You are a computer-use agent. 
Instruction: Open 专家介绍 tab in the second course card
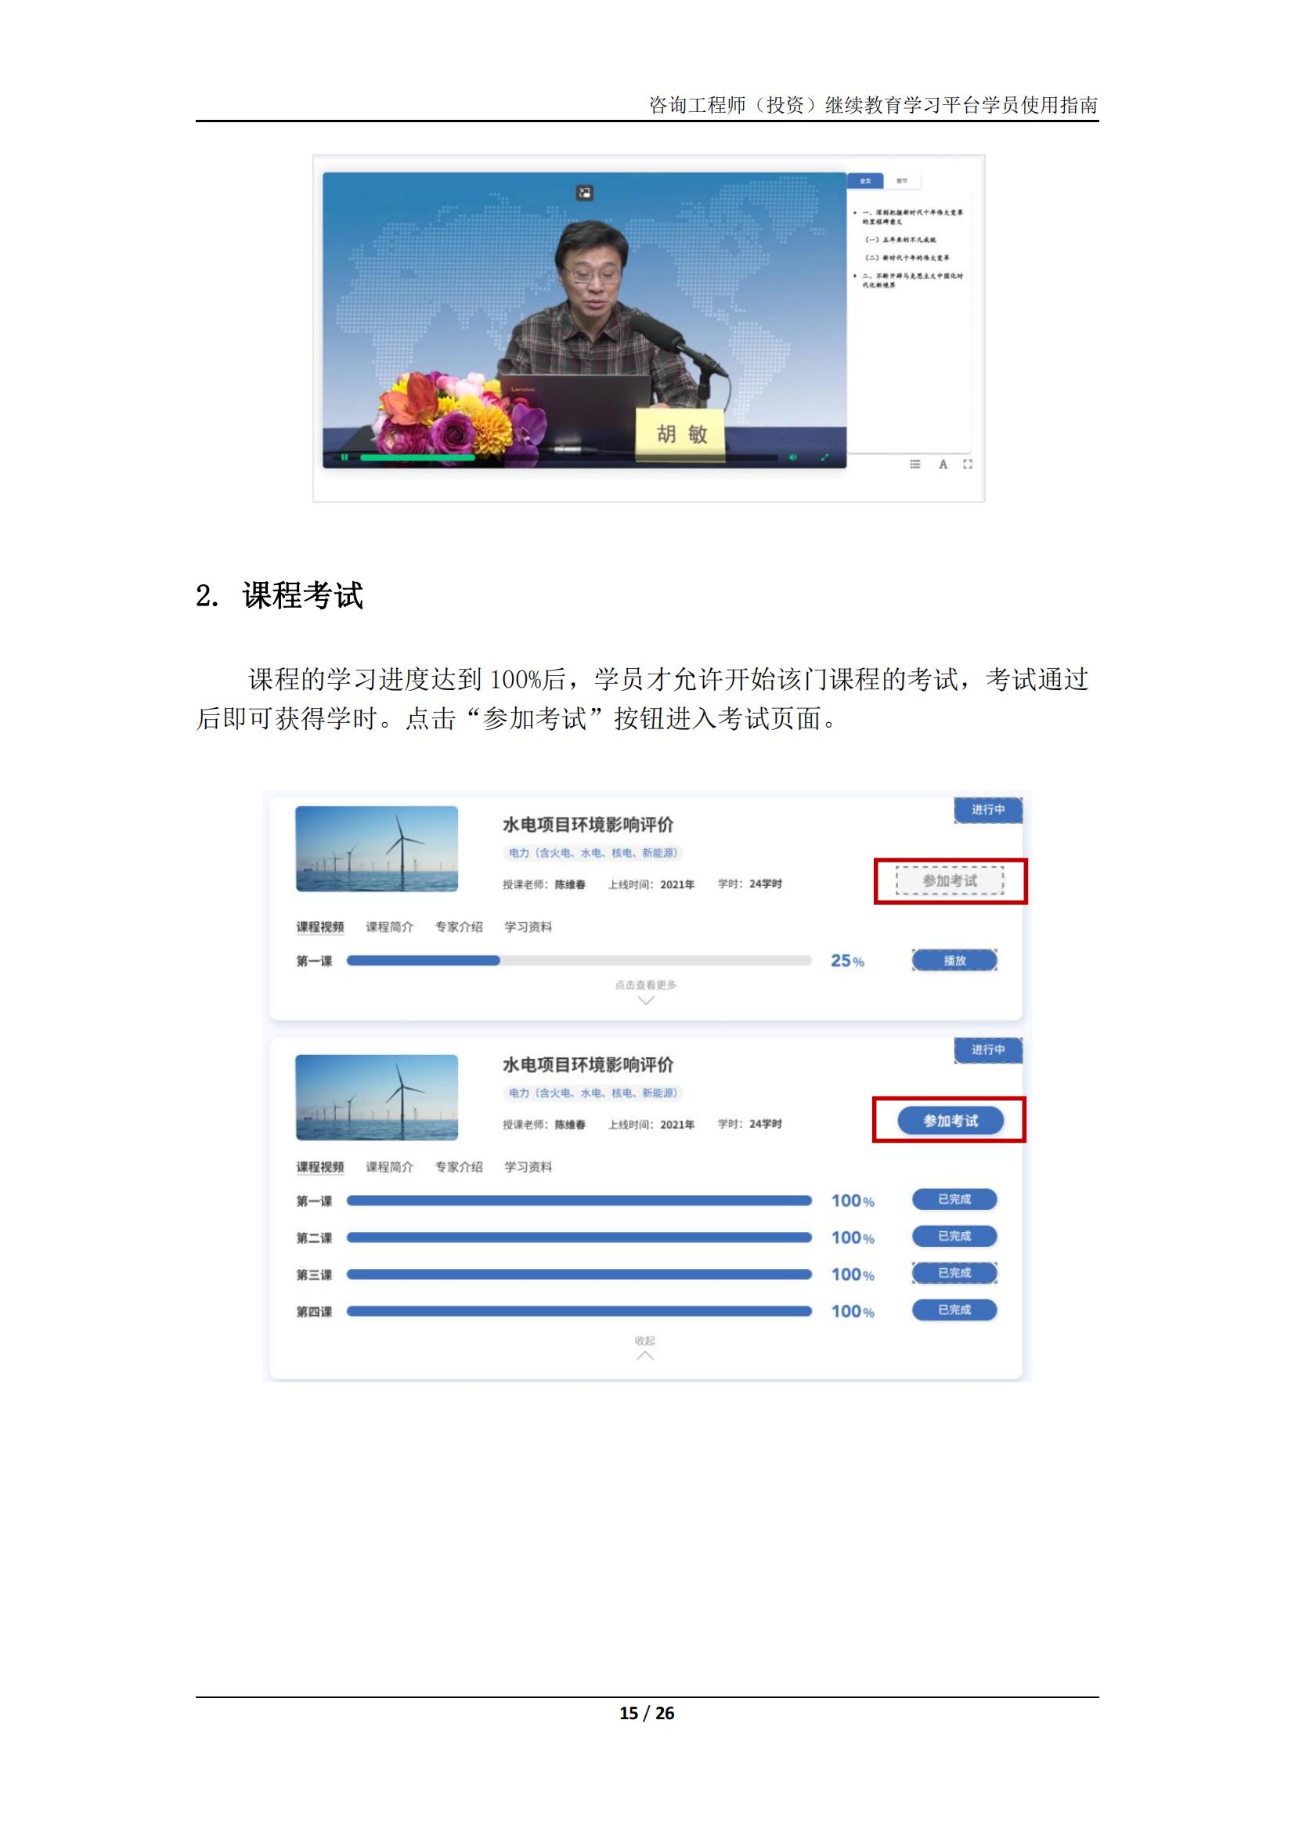[x=459, y=1166]
